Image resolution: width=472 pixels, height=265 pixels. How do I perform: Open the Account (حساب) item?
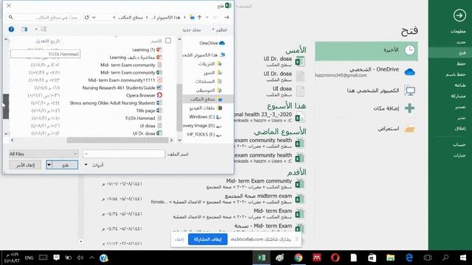459,144
